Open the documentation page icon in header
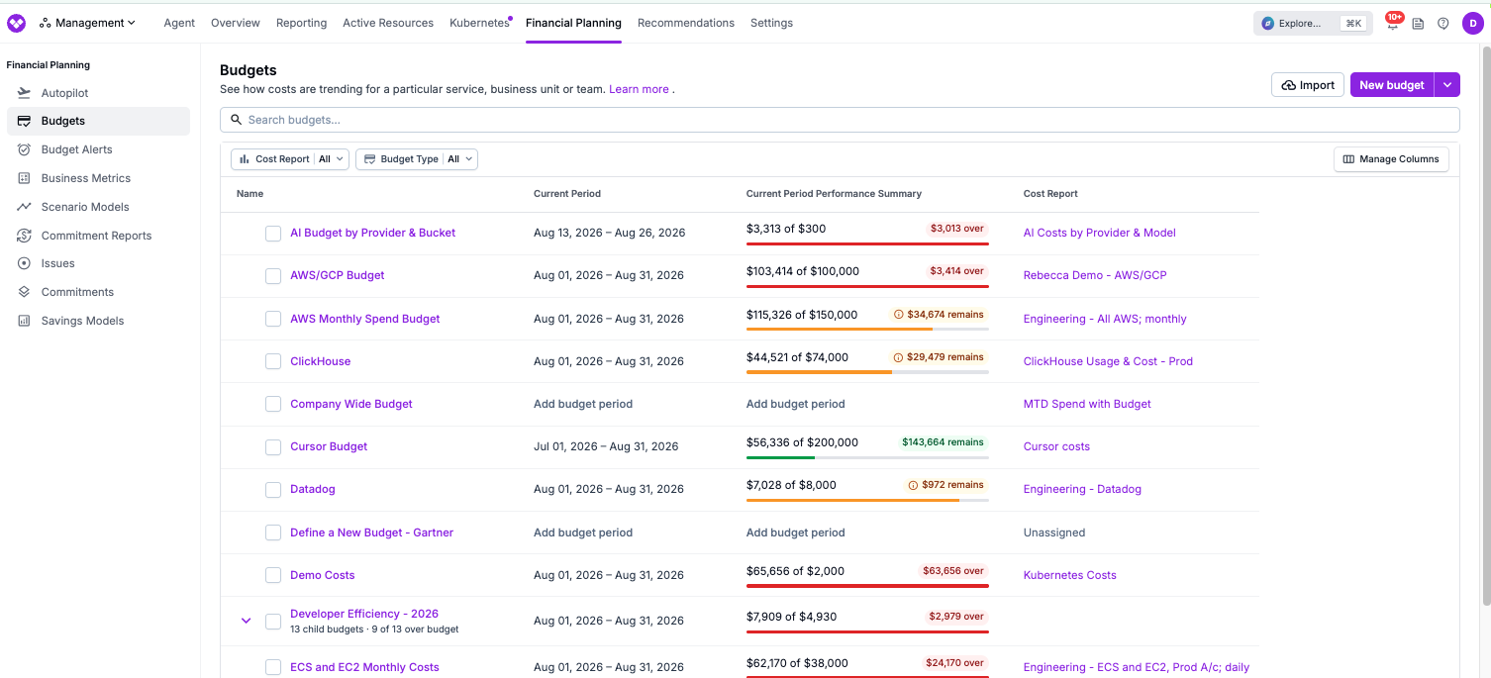 coord(1418,24)
